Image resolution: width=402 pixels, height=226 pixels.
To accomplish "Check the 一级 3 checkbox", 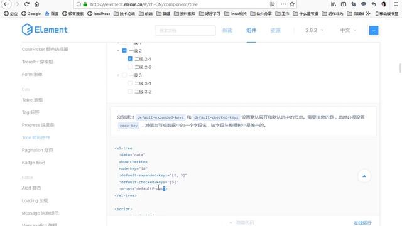I will (x=124, y=75).
